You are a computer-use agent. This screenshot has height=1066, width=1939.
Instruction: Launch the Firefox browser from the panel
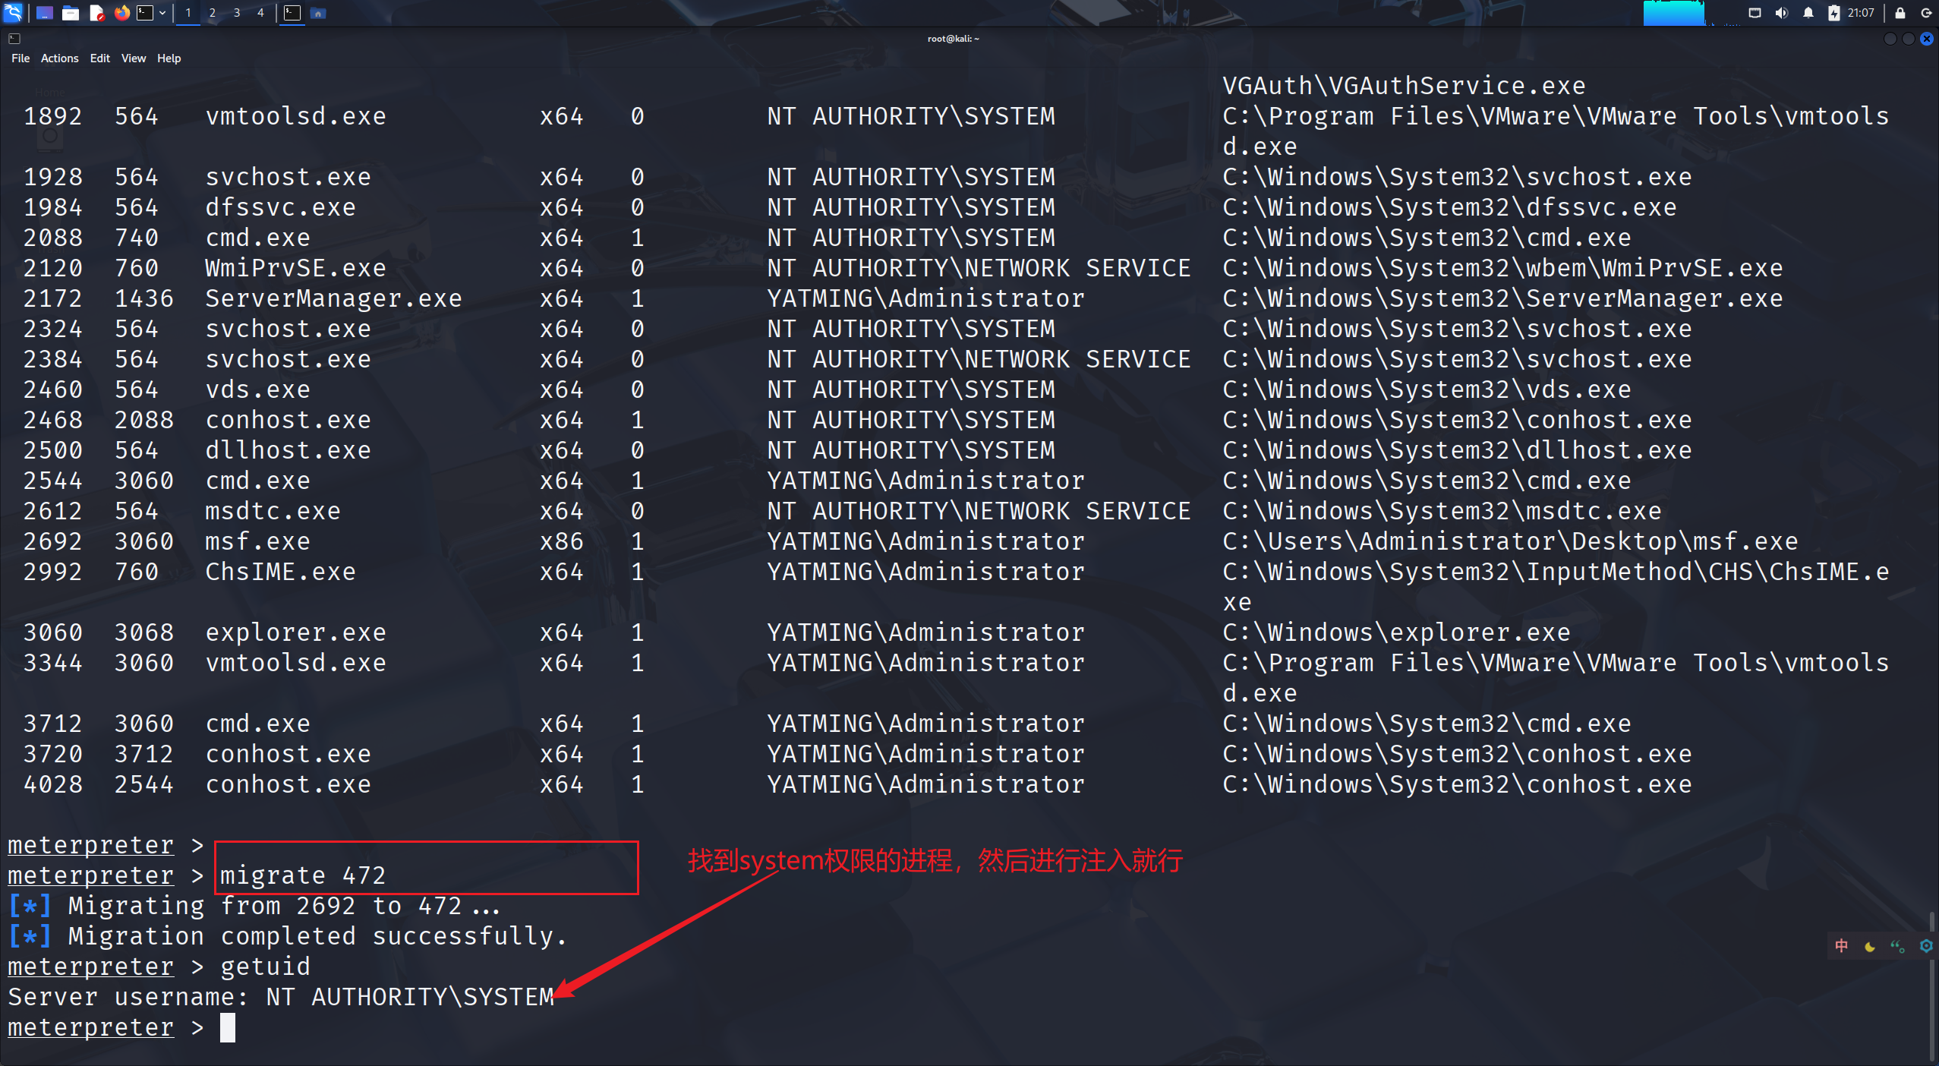(x=121, y=13)
